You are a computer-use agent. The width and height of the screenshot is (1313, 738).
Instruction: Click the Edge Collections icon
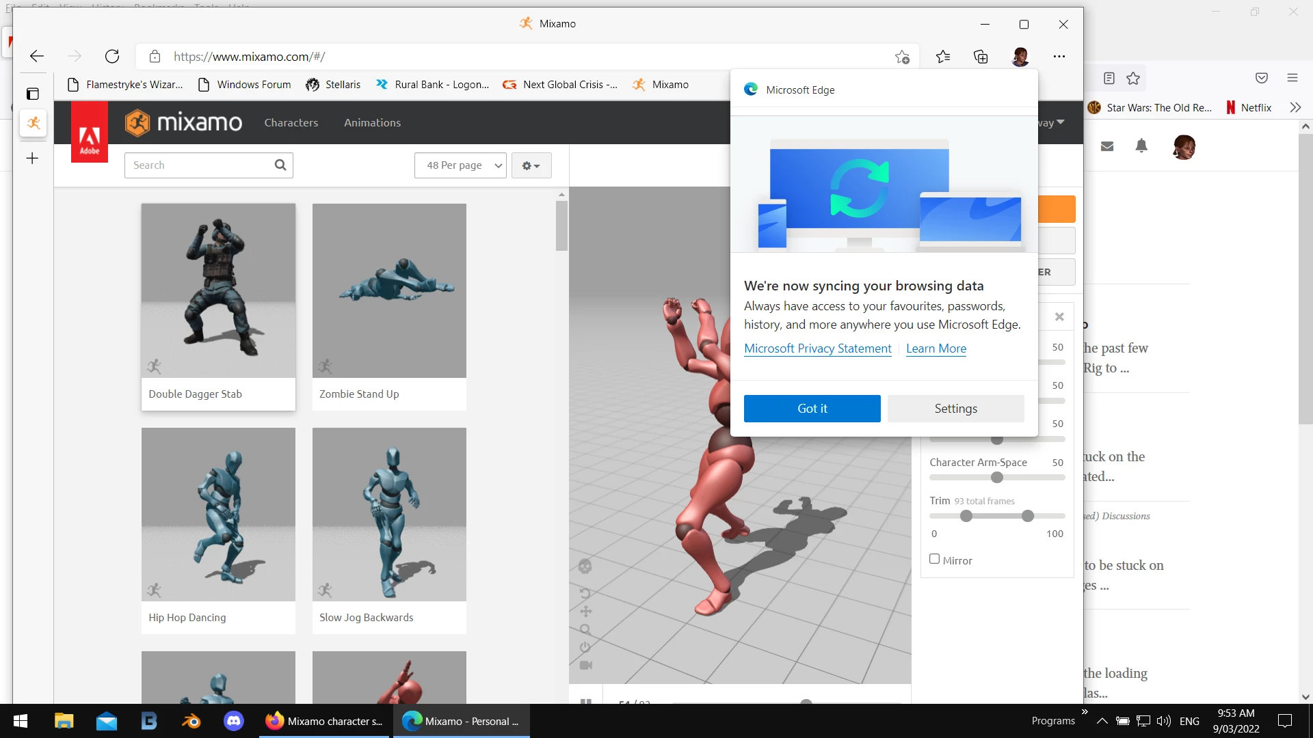(981, 57)
